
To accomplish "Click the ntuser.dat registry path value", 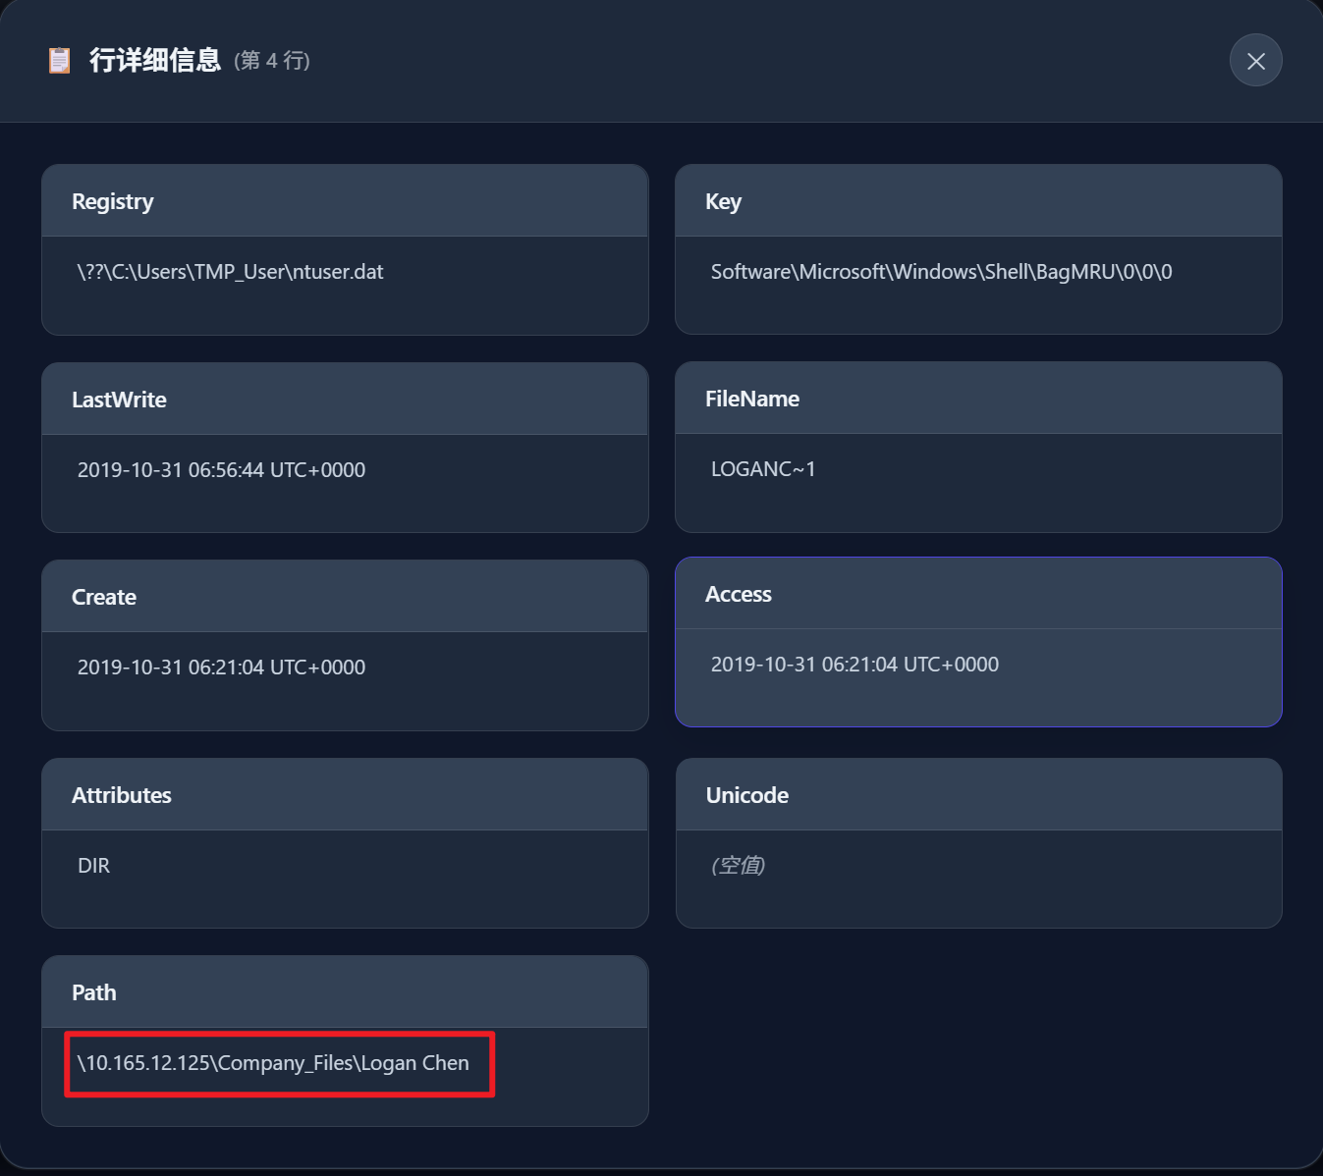I will tap(230, 272).
